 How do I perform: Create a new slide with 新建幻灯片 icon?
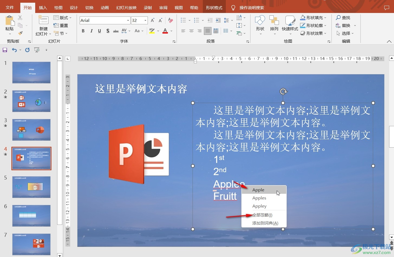(43, 21)
